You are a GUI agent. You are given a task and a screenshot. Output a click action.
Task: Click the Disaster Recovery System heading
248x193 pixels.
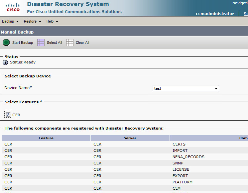click(68, 4)
